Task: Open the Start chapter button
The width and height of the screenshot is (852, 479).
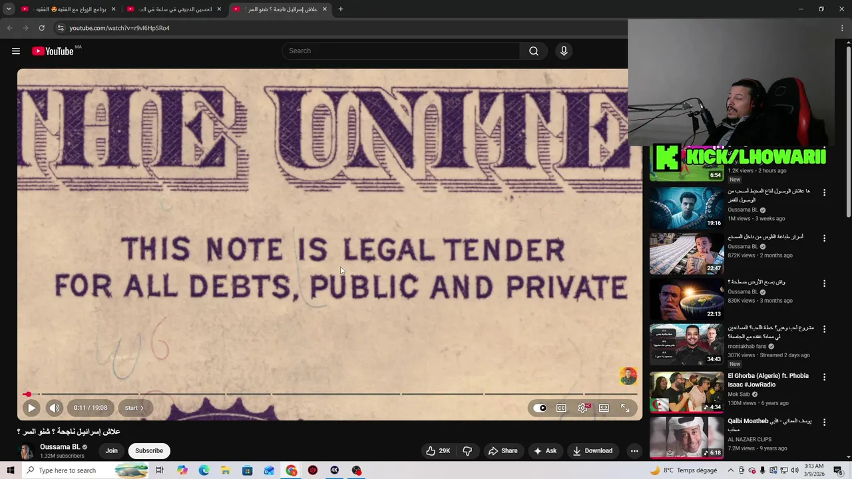Action: click(134, 408)
